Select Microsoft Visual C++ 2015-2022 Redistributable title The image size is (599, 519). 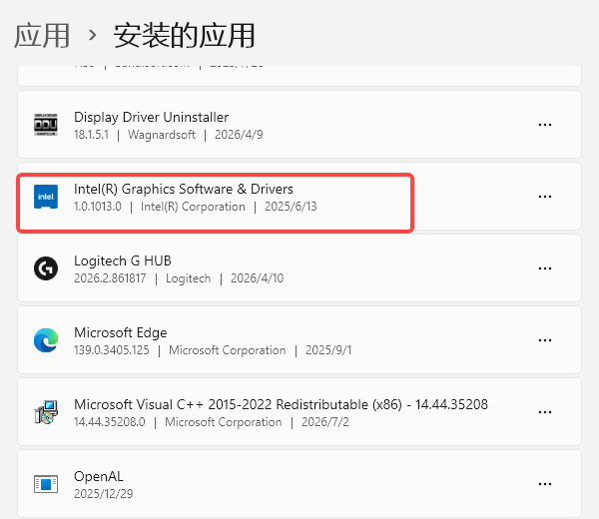281,404
